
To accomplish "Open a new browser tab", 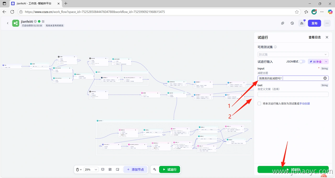I will point(66,3).
